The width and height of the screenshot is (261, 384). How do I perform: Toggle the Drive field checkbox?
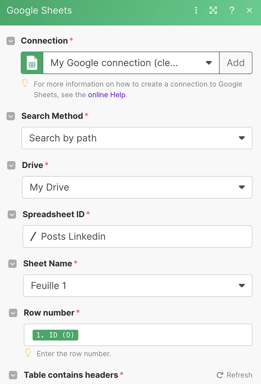point(11,165)
